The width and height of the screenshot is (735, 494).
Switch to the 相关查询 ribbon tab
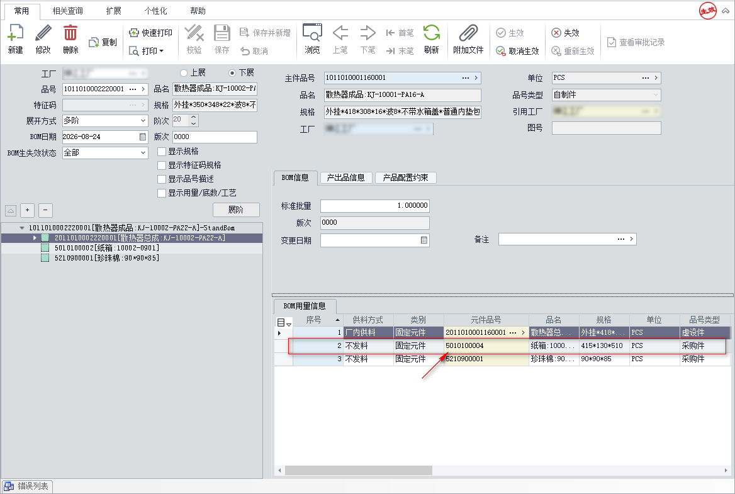[x=67, y=11]
